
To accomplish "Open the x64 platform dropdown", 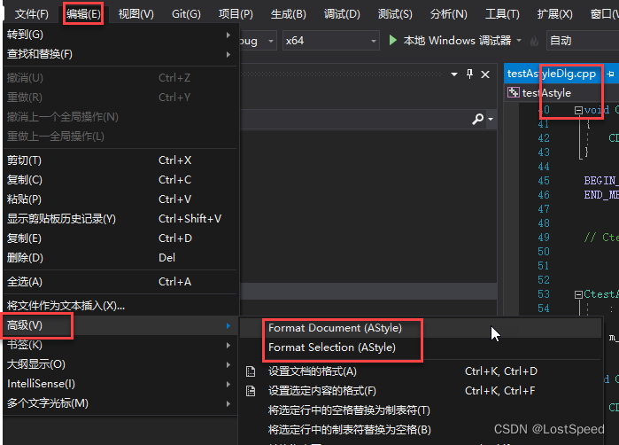I will (331, 40).
